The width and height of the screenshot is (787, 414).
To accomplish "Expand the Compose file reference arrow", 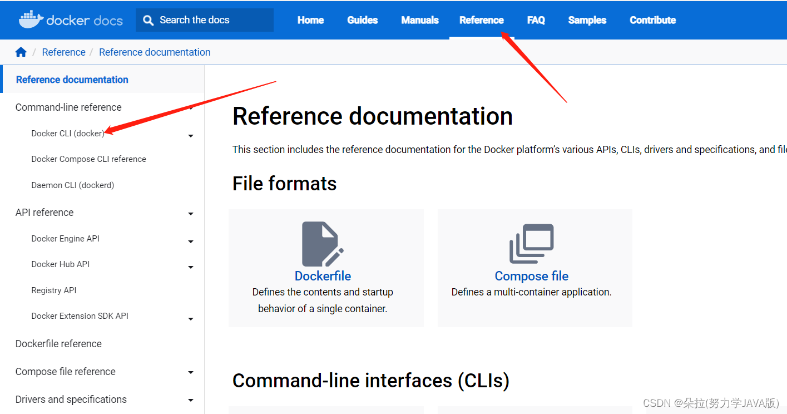I will 191,373.
